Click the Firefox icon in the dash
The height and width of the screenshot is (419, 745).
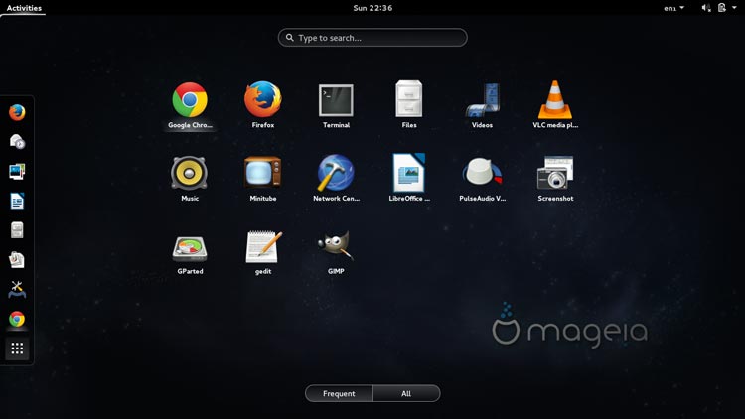pos(17,112)
